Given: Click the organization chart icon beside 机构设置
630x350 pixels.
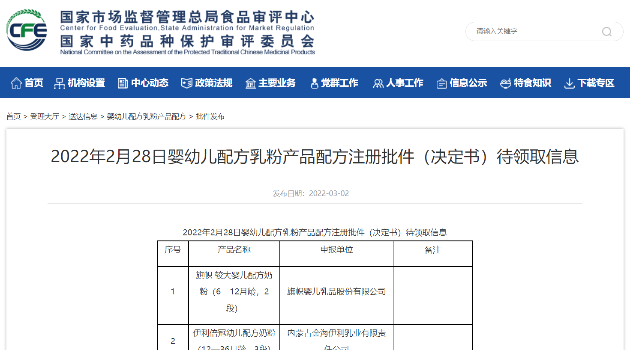Looking at the screenshot, I should point(59,83).
